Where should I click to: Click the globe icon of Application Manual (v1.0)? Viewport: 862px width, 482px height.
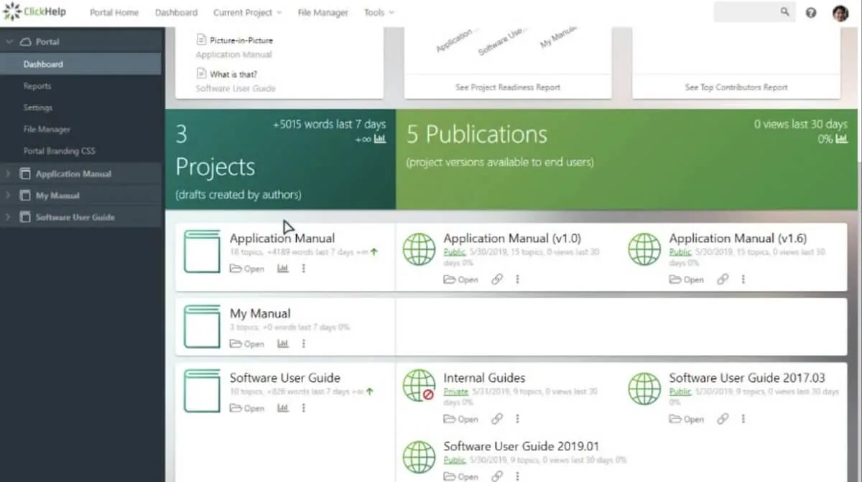pos(419,249)
